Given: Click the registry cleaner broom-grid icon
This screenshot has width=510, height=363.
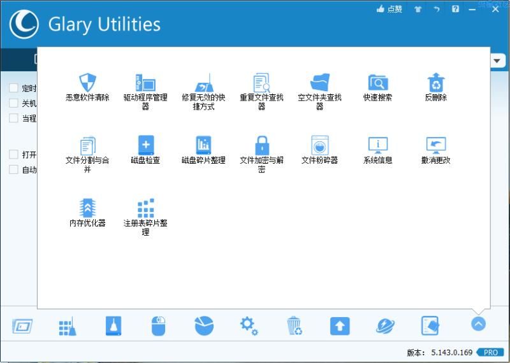Looking at the screenshot, I should click(x=68, y=326).
